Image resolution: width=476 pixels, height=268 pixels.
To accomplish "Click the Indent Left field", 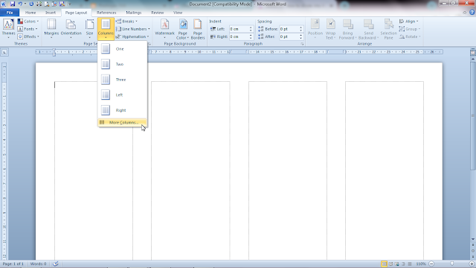I will point(239,29).
